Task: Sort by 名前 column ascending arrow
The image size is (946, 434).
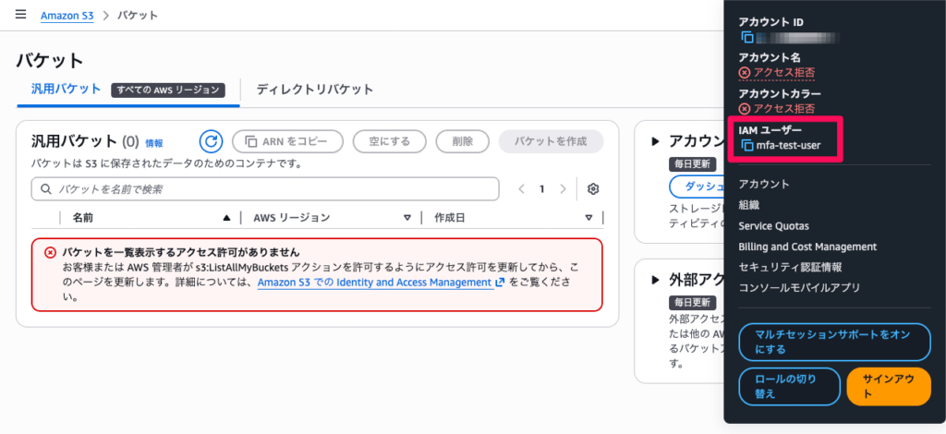Action: 226,218
